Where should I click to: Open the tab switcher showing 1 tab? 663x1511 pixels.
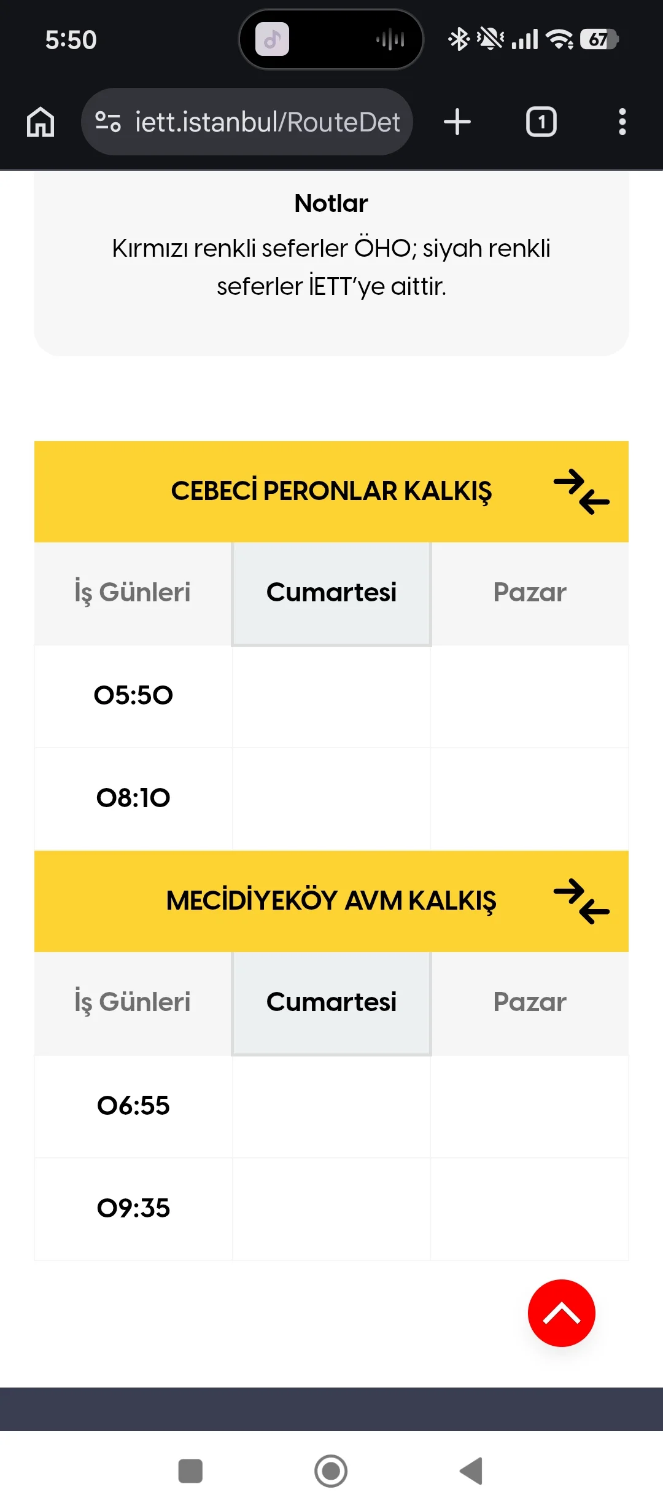tap(541, 122)
